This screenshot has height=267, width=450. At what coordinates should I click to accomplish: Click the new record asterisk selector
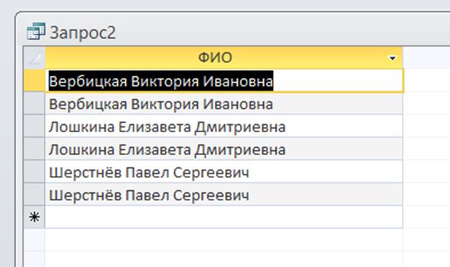click(x=35, y=217)
